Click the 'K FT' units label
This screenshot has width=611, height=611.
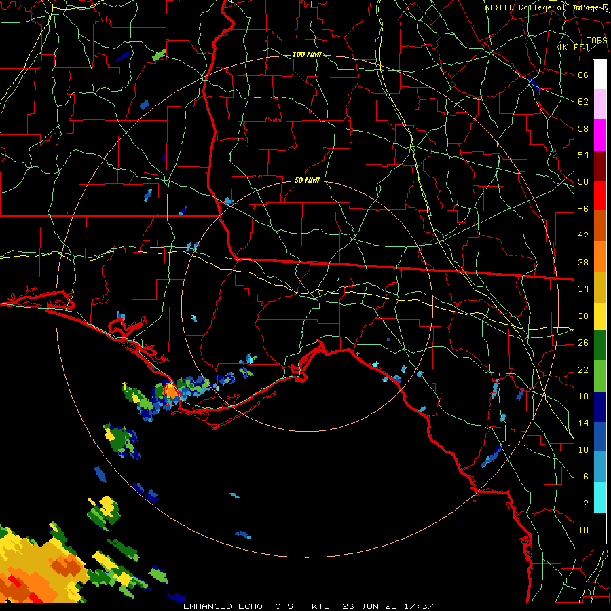point(574,48)
